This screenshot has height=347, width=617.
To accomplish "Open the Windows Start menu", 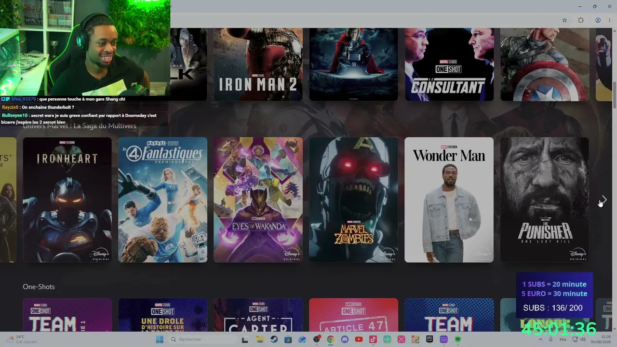I will 160,339.
